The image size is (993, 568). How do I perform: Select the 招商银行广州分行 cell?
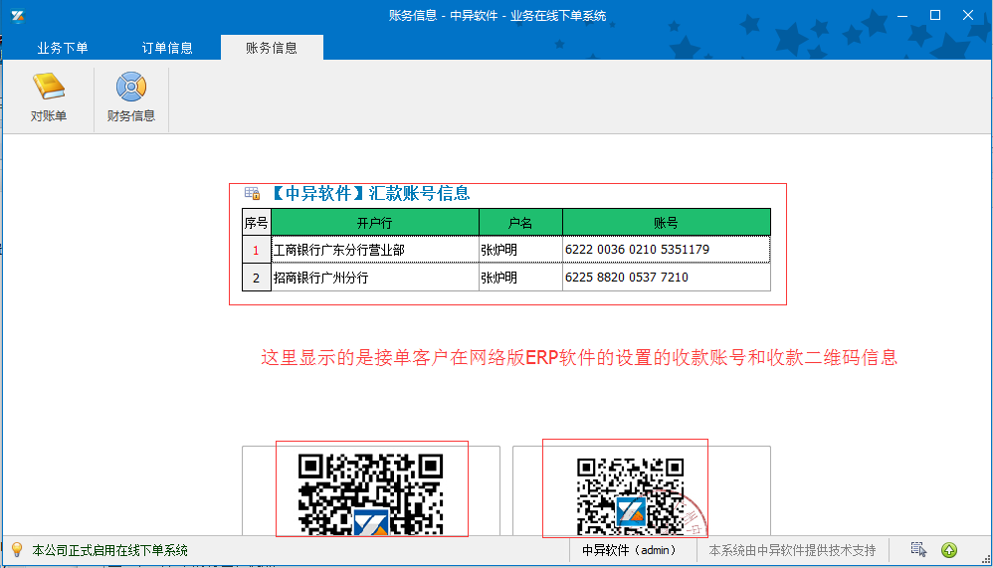click(375, 278)
